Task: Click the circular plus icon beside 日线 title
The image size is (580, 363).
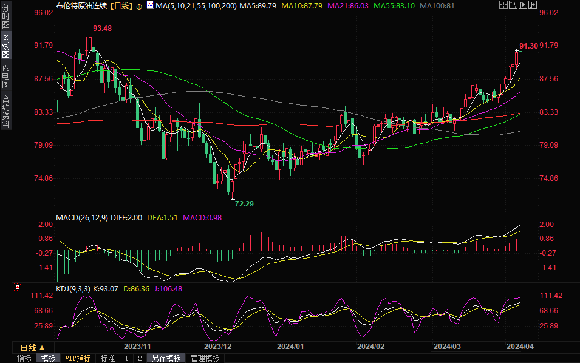Action: (140, 6)
